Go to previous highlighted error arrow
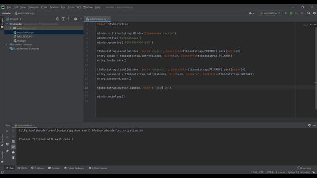 (311, 25)
